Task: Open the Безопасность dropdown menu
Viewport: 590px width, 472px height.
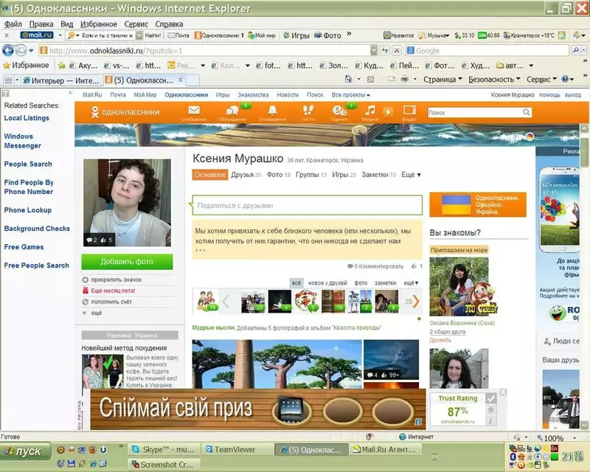Action: click(x=494, y=80)
